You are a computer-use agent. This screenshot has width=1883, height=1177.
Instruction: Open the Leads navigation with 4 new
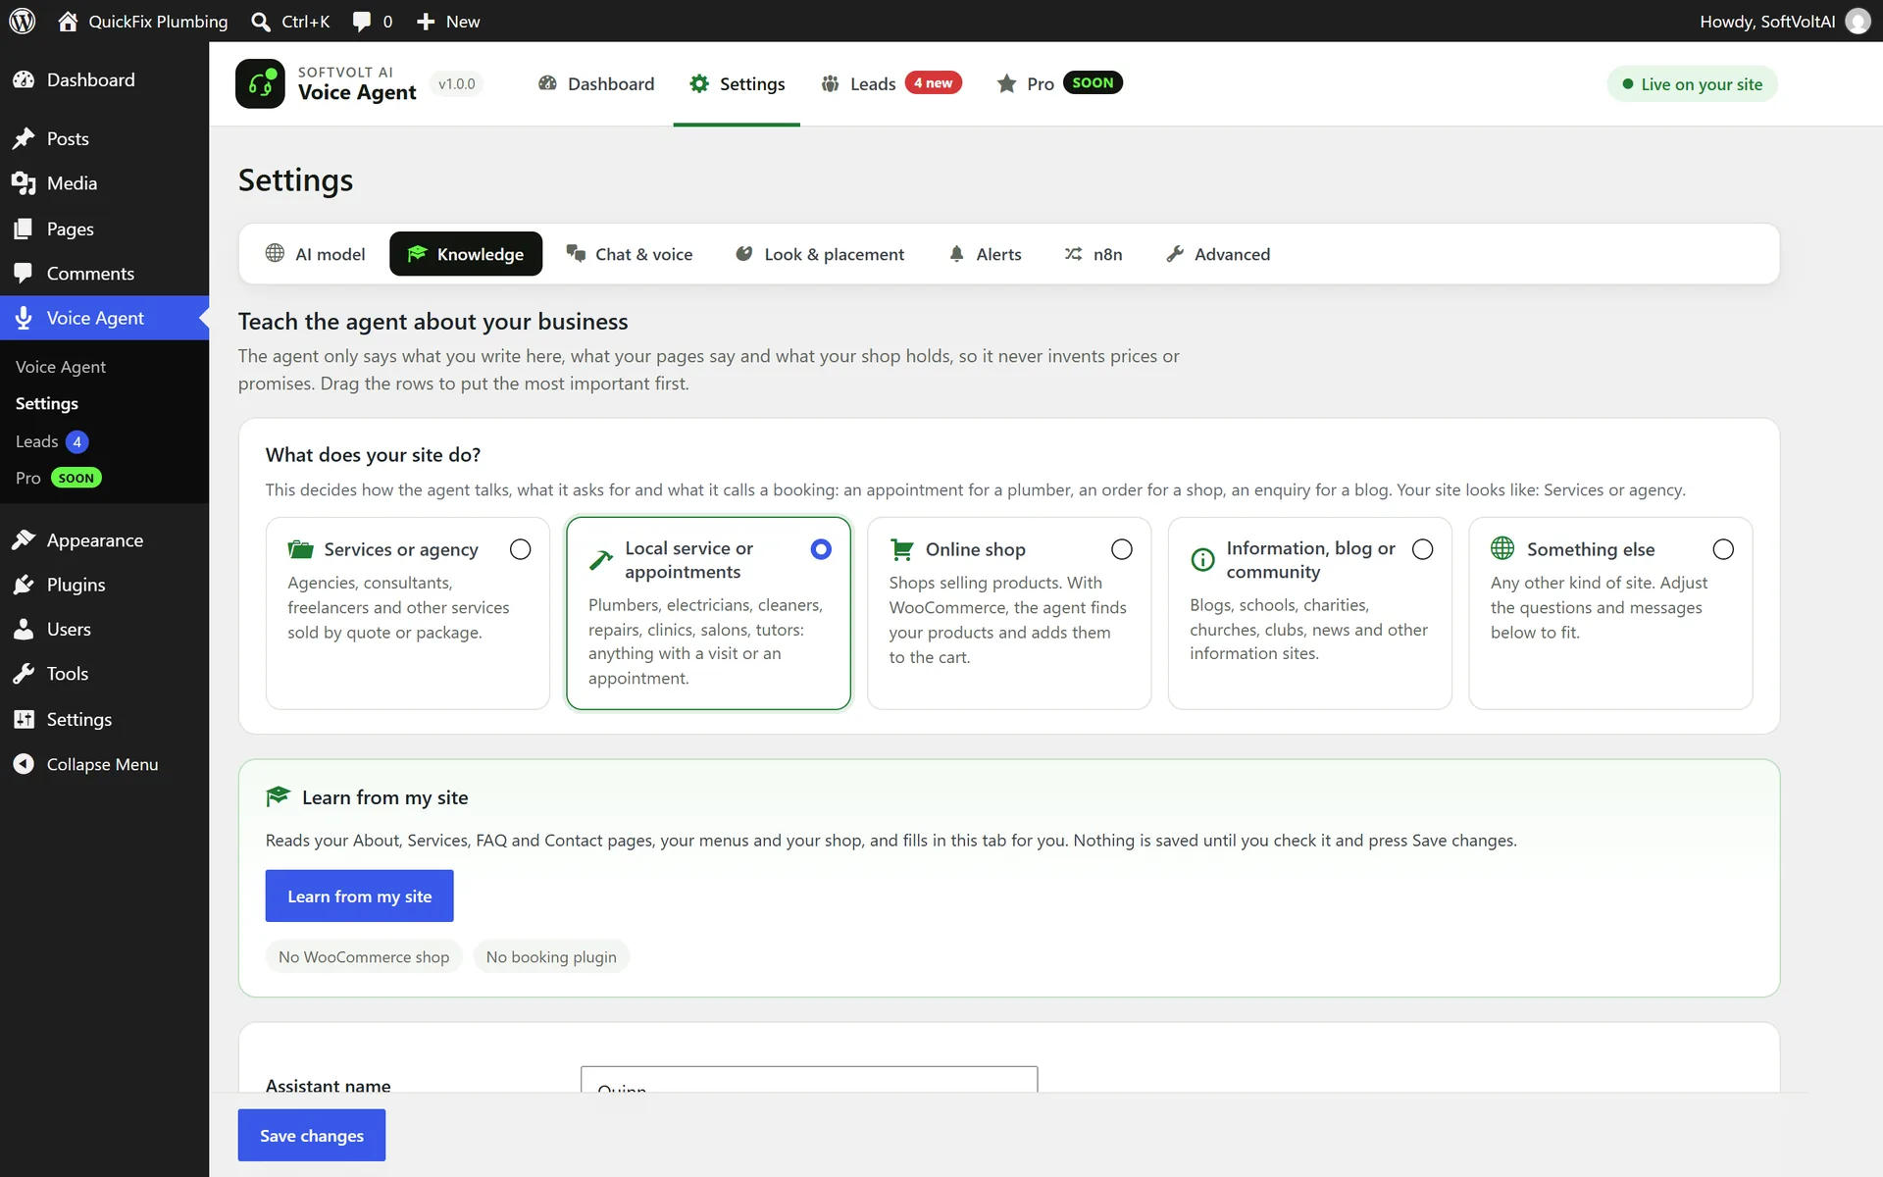tap(891, 83)
